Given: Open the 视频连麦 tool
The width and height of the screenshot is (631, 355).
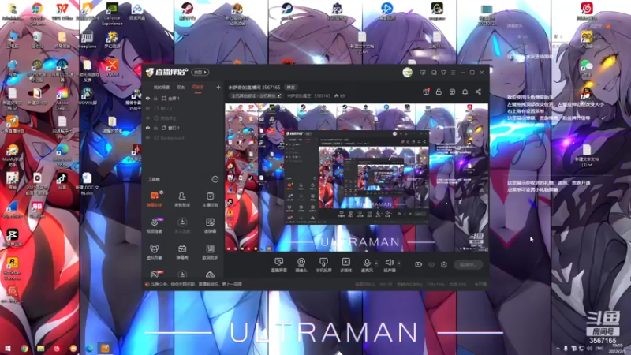Looking at the screenshot, I should pos(154,226).
